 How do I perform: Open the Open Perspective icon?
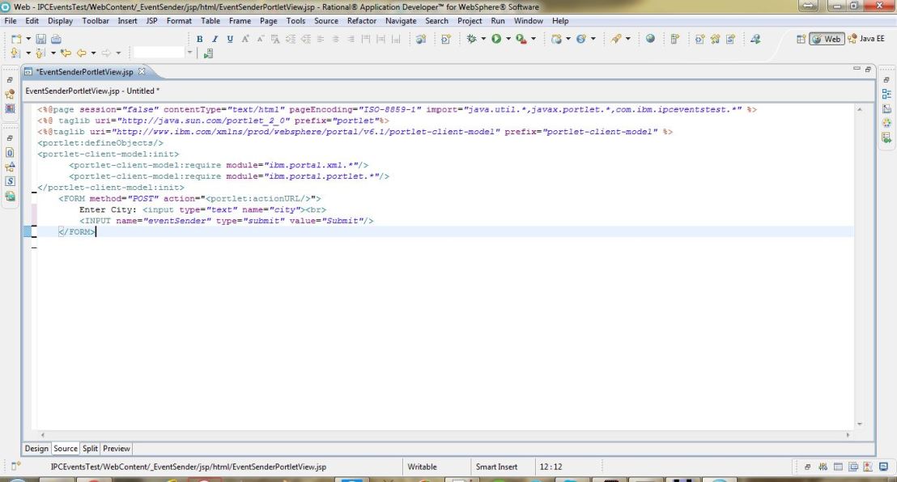[801, 37]
